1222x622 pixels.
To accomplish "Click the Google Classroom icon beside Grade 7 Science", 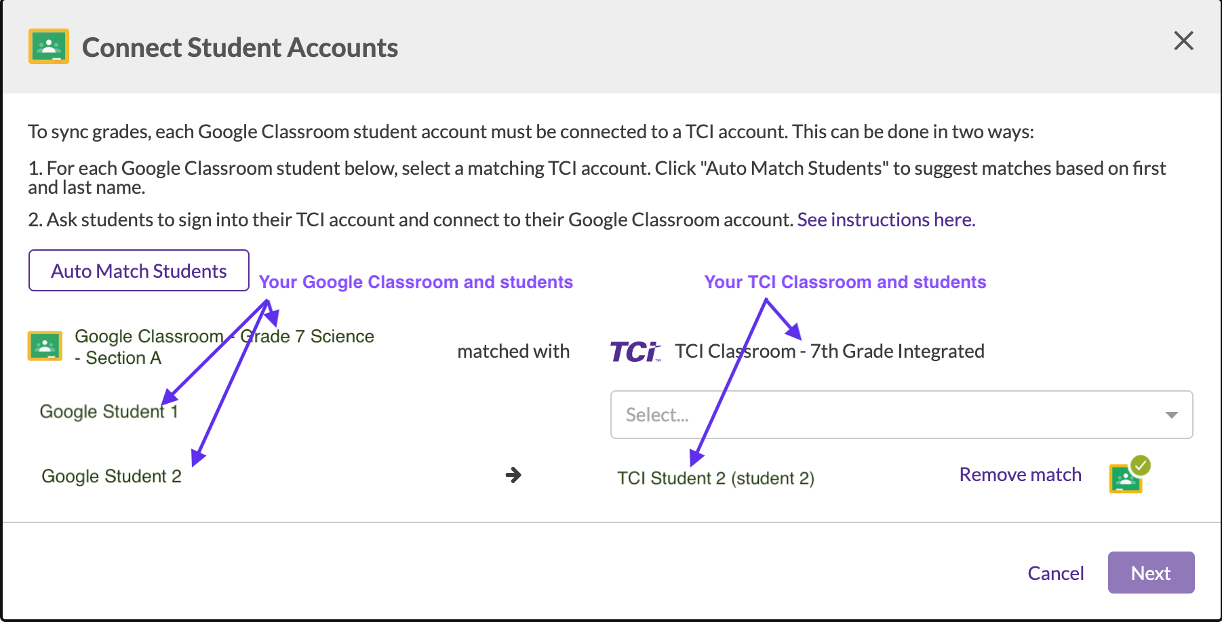I will (45, 346).
